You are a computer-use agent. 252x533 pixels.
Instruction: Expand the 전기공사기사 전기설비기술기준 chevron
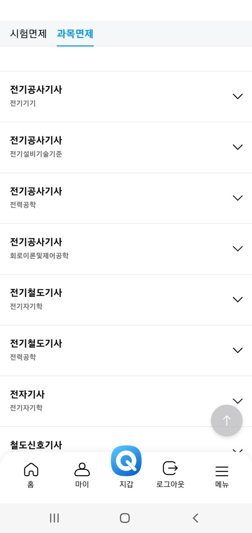[237, 147]
